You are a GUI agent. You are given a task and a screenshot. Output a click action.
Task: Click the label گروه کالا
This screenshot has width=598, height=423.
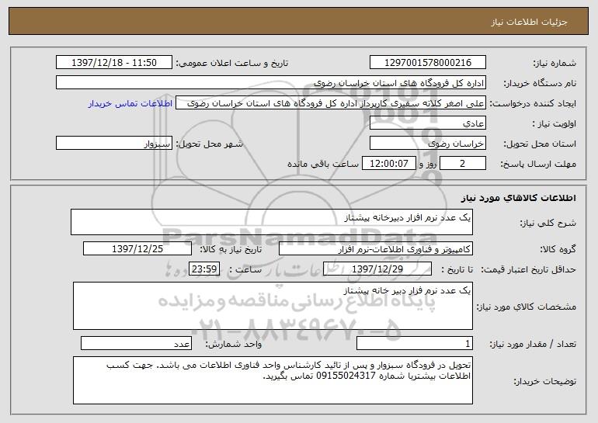tap(558, 249)
